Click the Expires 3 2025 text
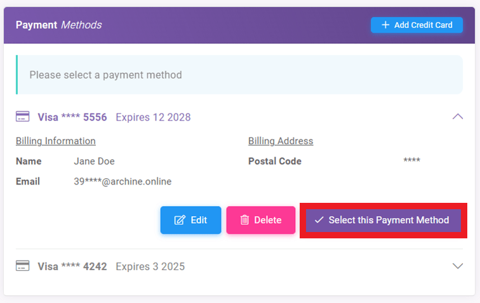 [150, 266]
